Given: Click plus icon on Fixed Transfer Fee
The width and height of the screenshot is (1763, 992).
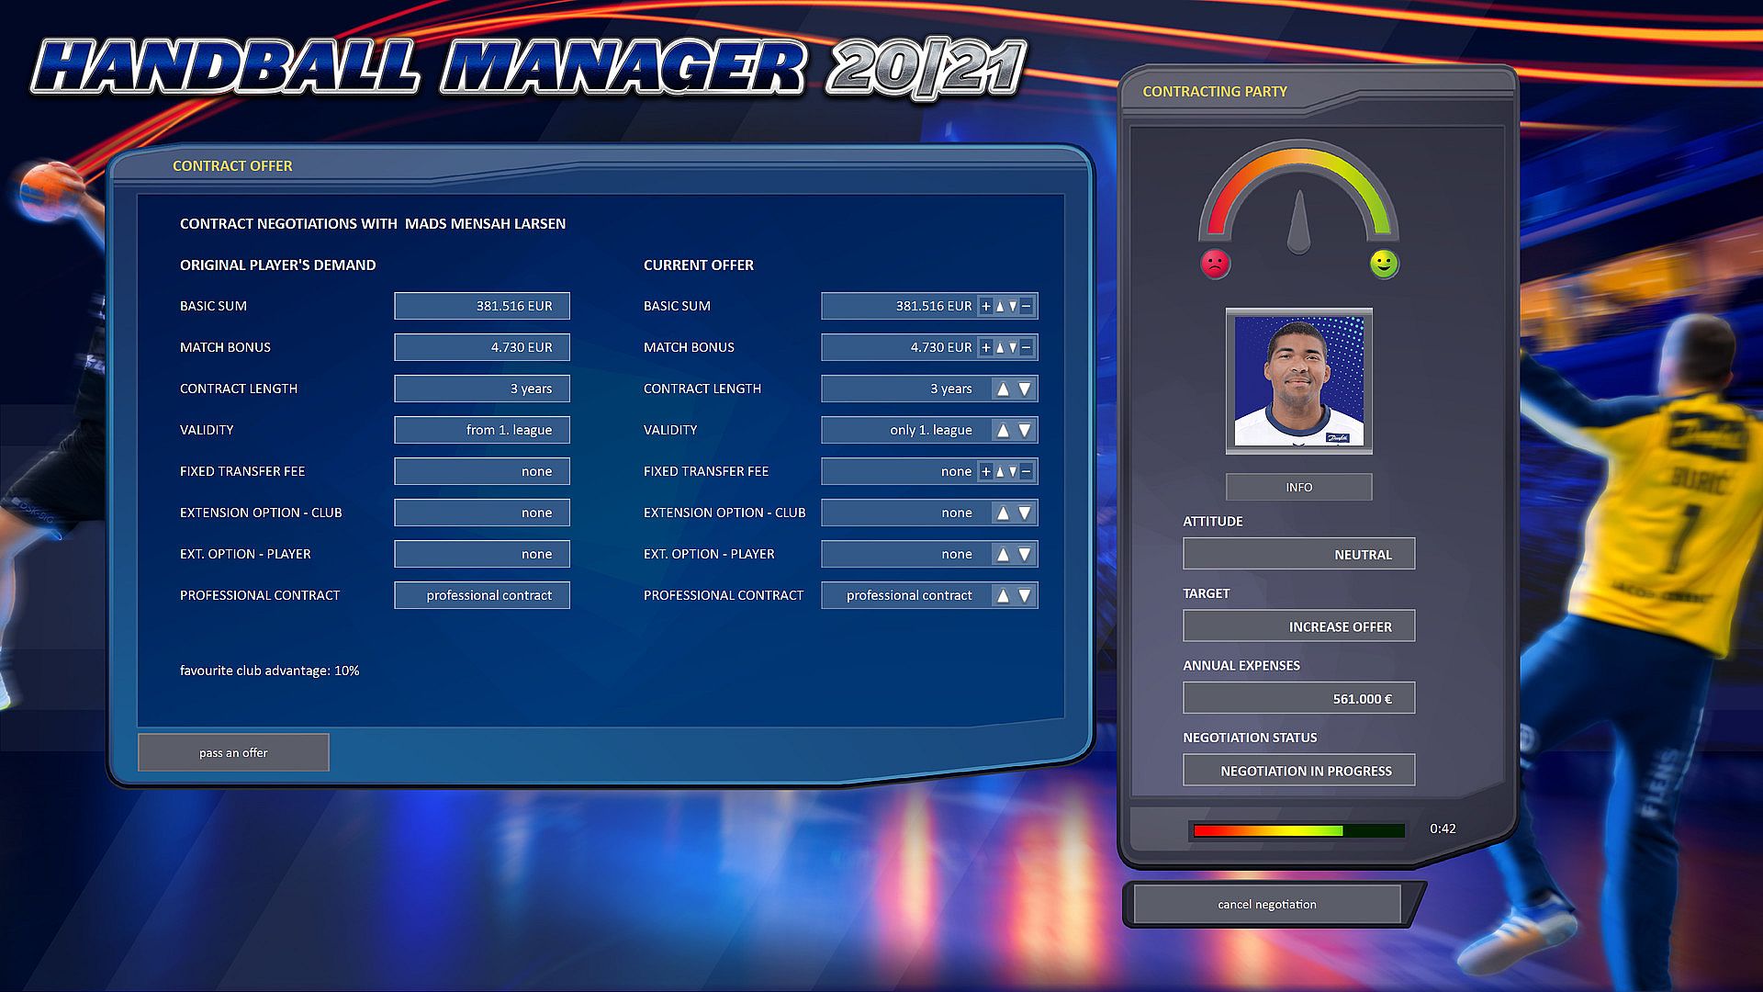Looking at the screenshot, I should [x=986, y=472].
